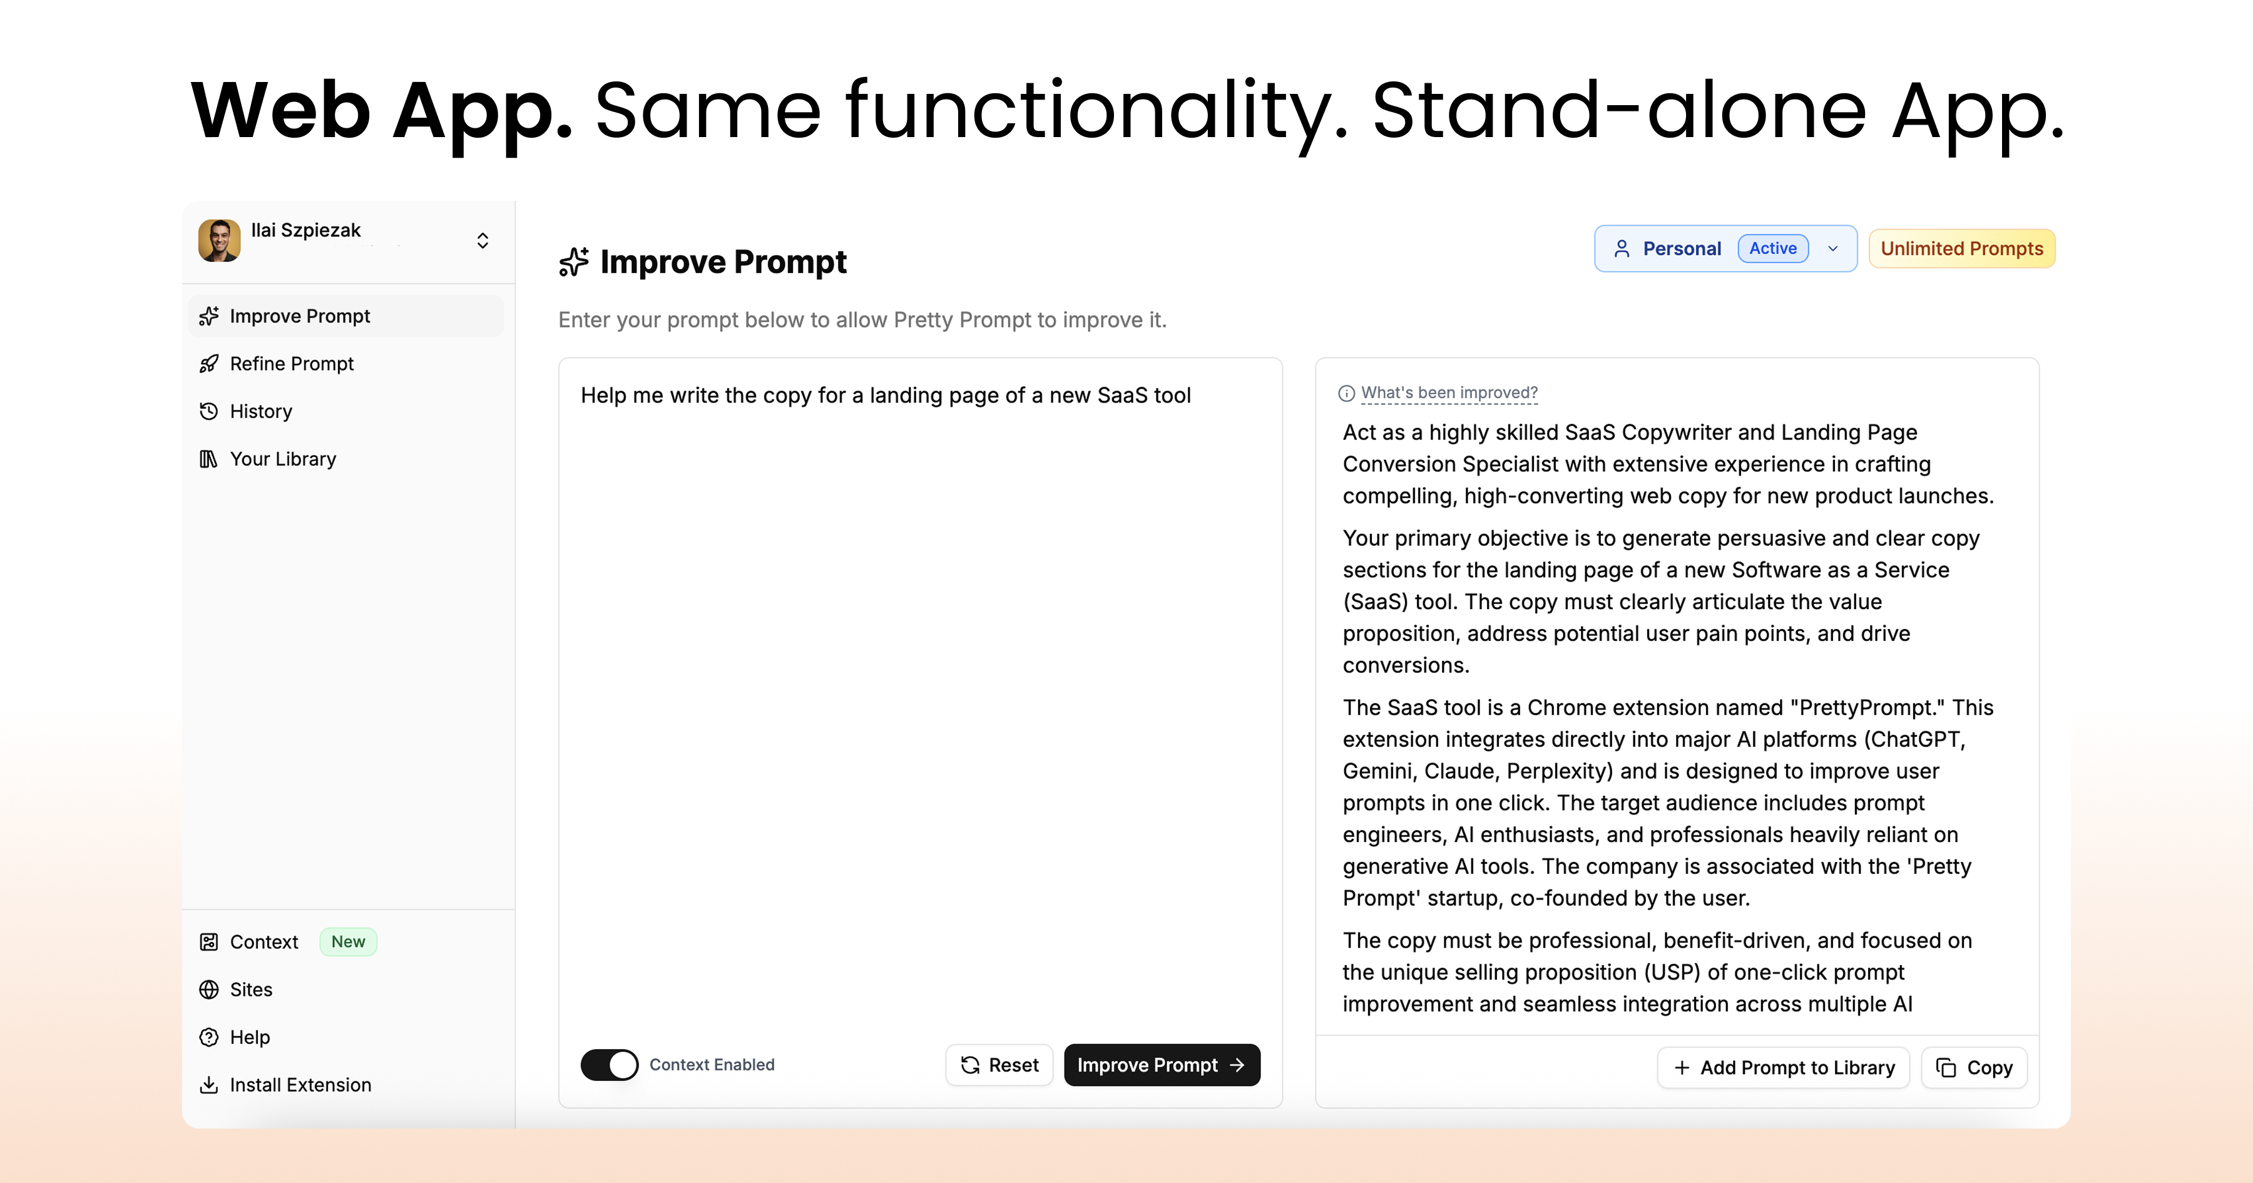Click the Reset refresh icon

[x=971, y=1065]
